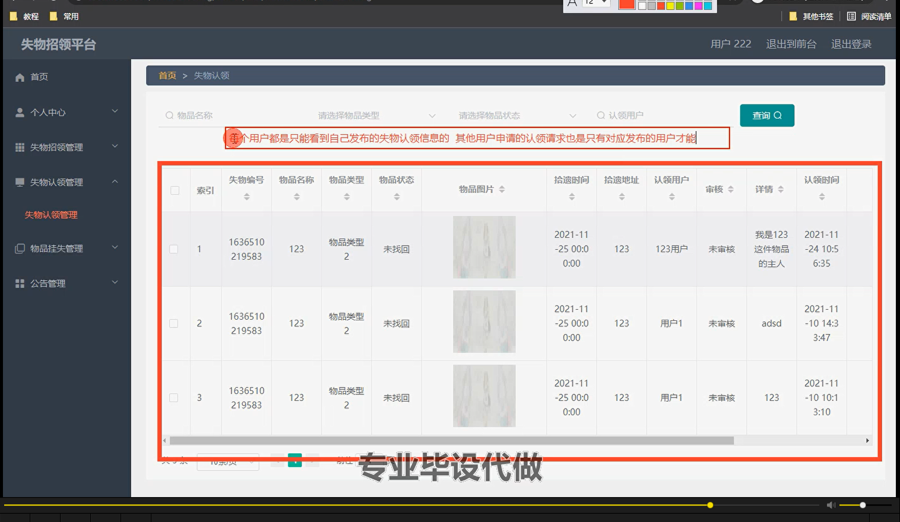The width and height of the screenshot is (900, 522).
Task: Click 用户 222 in the top bar
Action: pyautogui.click(x=731, y=44)
